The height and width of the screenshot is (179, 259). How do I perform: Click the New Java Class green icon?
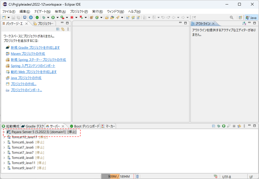(97, 17)
